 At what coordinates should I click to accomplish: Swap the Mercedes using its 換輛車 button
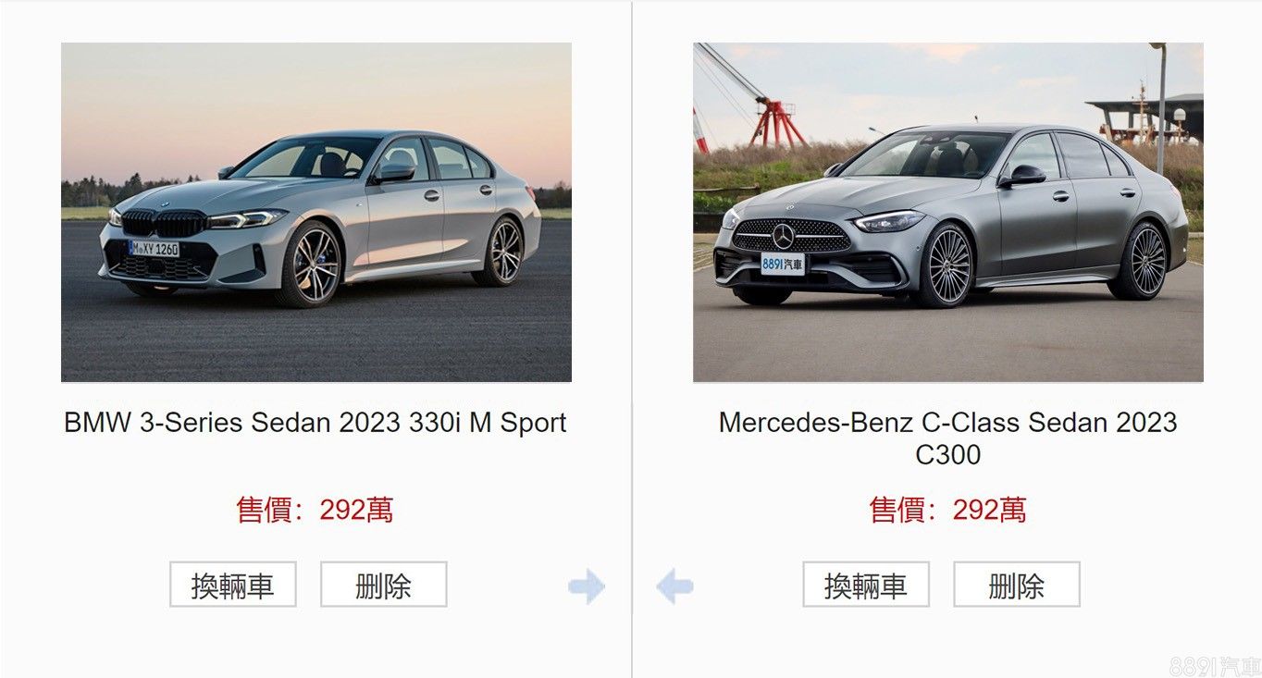866,585
